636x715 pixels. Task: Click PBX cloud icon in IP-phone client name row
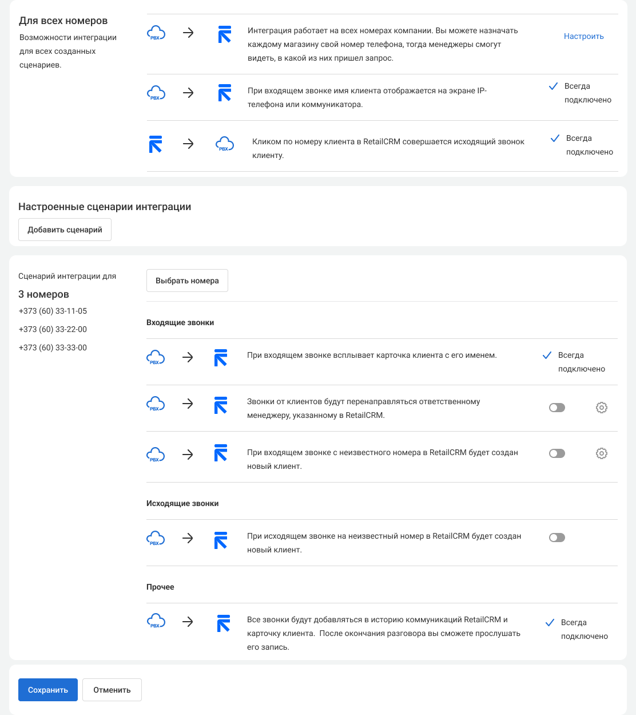(x=156, y=93)
